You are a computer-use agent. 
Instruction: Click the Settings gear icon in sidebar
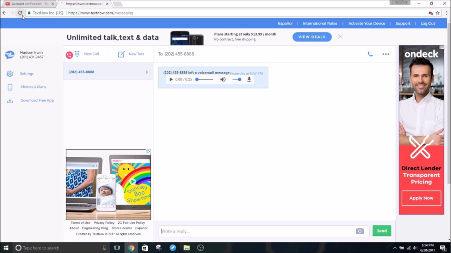10,74
